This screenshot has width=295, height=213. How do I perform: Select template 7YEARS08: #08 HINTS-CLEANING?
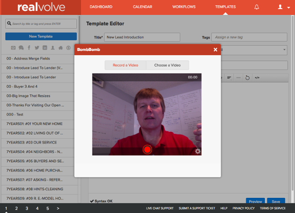40,189
